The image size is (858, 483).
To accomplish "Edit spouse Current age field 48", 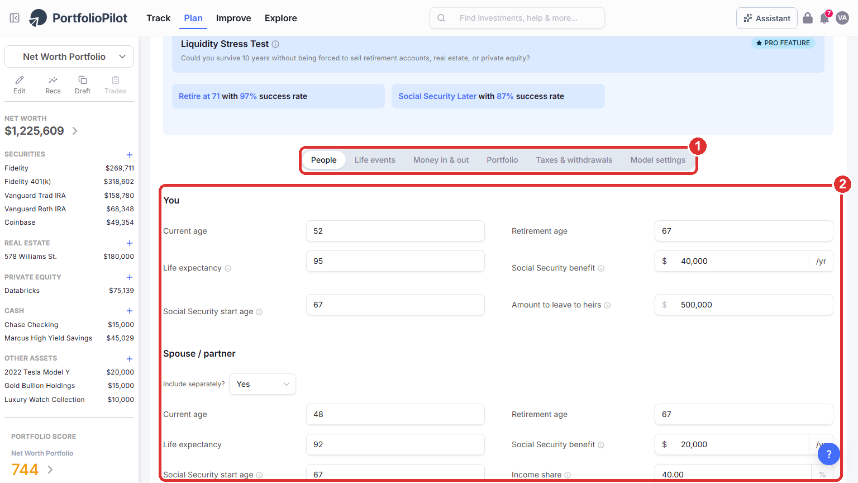I will 395,414.
